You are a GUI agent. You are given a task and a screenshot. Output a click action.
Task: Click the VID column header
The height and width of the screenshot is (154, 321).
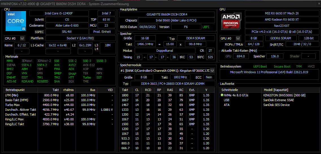(x=106, y=90)
